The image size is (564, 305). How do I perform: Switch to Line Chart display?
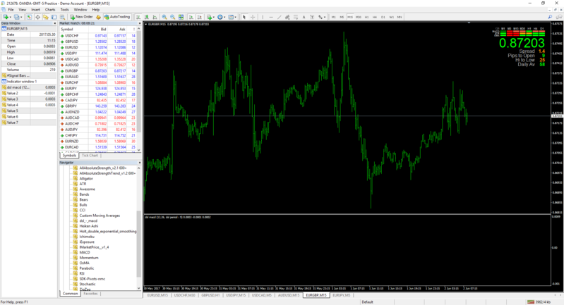pyautogui.click(x=155, y=17)
